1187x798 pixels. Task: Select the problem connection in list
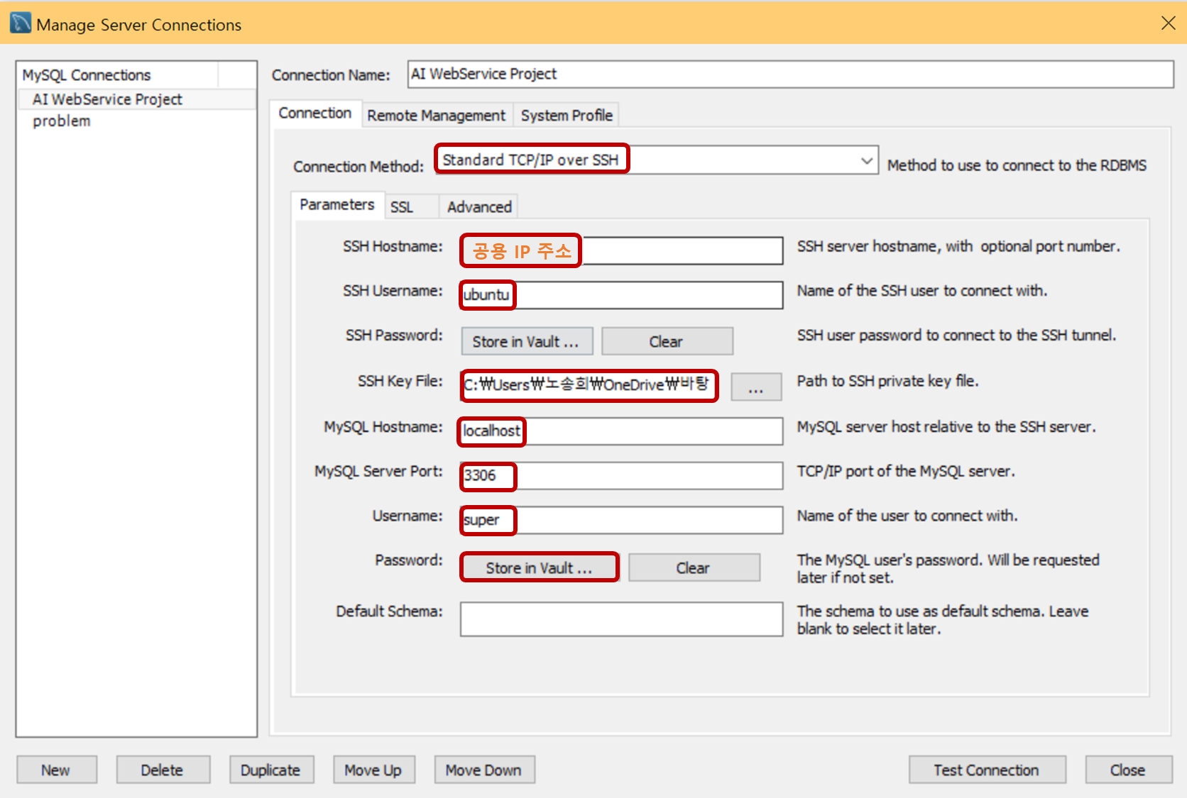point(137,121)
